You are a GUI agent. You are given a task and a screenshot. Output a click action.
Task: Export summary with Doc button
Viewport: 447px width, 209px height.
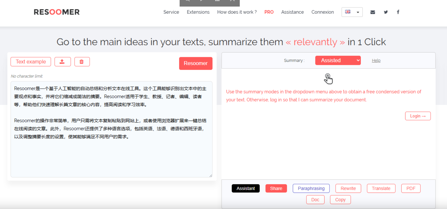(315, 200)
